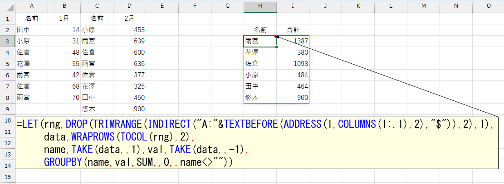The image size is (504, 184).
Task: Select row 3 header
Action: pos(7,41)
